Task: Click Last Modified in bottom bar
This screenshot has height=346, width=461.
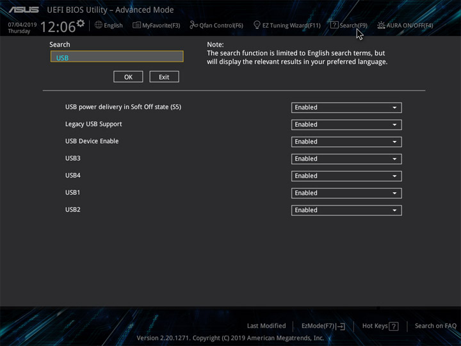Action: pyautogui.click(x=266, y=326)
